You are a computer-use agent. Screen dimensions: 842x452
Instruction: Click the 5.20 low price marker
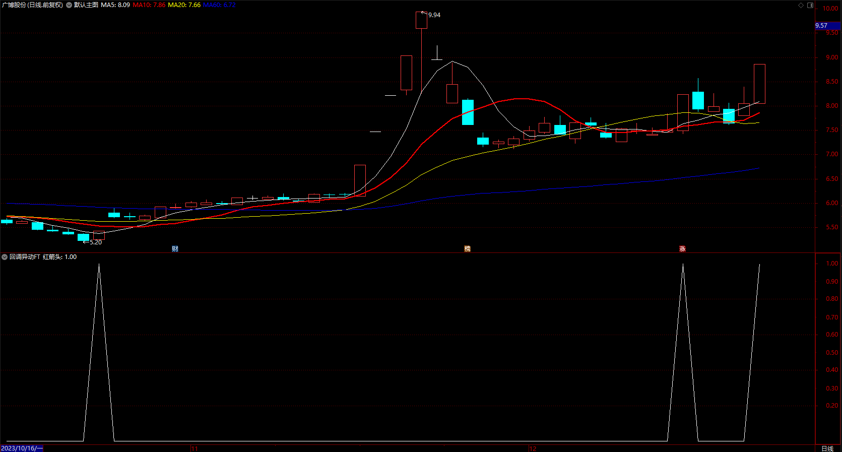(x=96, y=242)
